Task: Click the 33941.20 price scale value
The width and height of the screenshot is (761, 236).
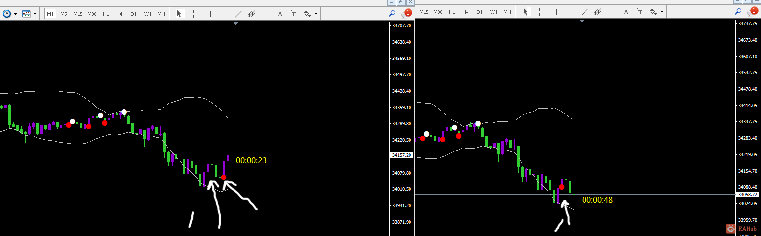Action: [x=402, y=205]
